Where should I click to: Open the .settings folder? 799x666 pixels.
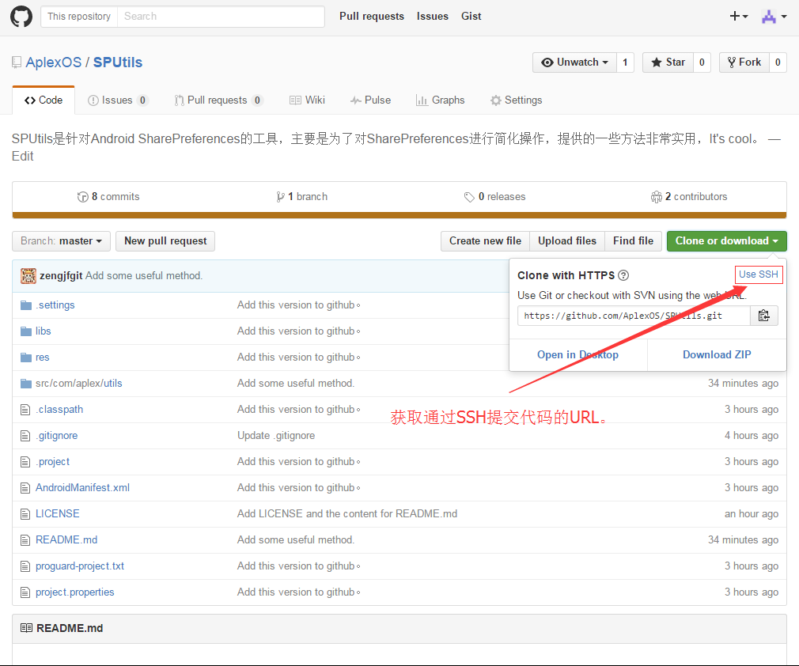click(55, 305)
